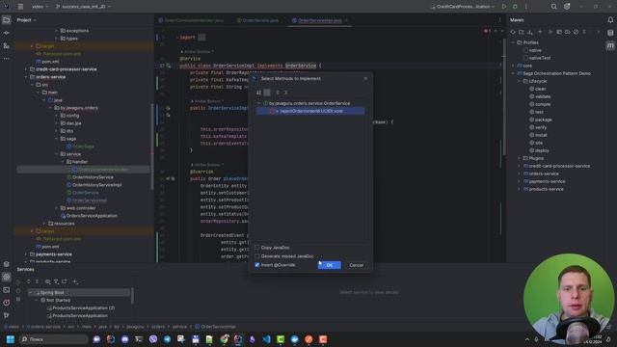The width and height of the screenshot is (617, 347).
Task: Select the OrderServiceImpl.java editor tab
Action: point(319,20)
